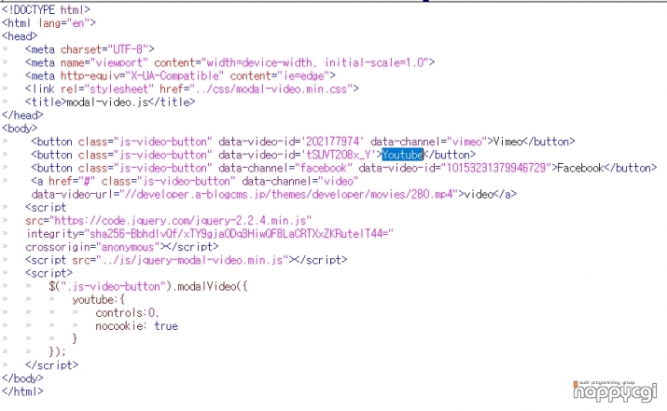
Task: Click the selected word Youtube
Action: point(402,155)
